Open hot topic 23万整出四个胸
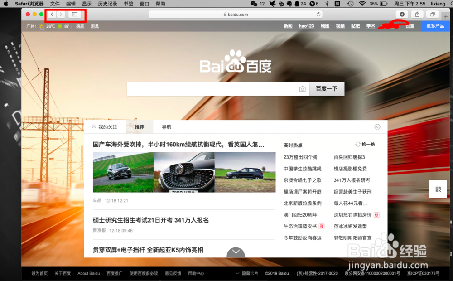This screenshot has height=281, width=453. (x=300, y=157)
